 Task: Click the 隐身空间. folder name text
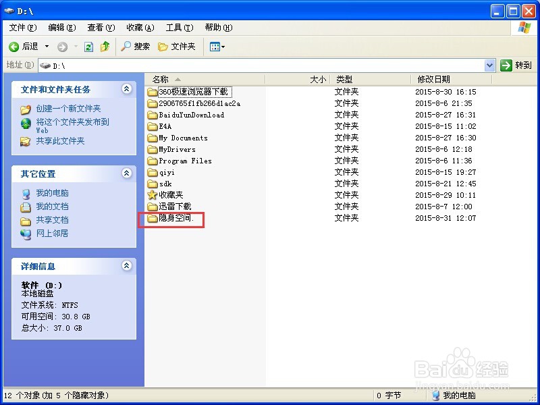176,218
